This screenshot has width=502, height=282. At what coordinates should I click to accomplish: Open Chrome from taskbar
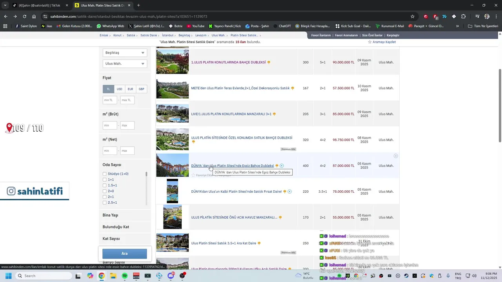102,276
